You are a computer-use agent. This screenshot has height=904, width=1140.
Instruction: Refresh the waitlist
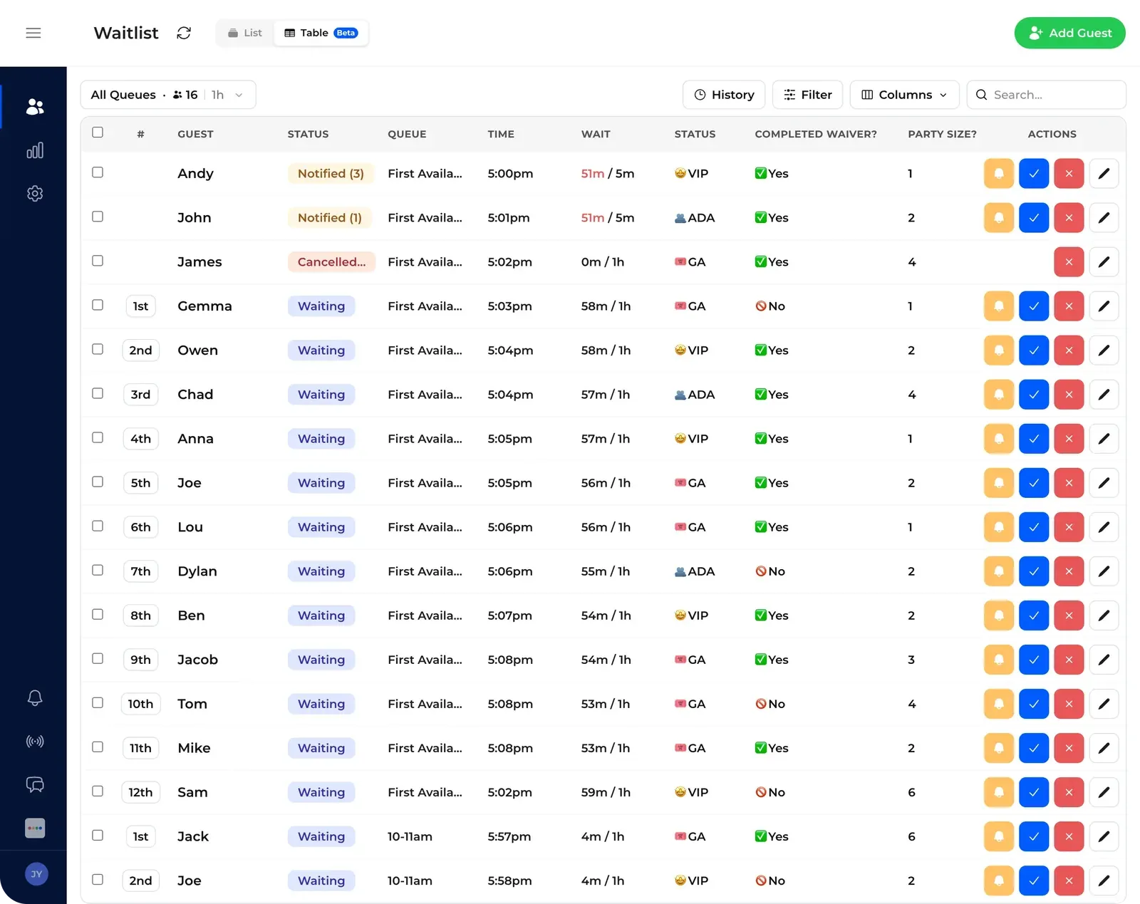pyautogui.click(x=184, y=33)
